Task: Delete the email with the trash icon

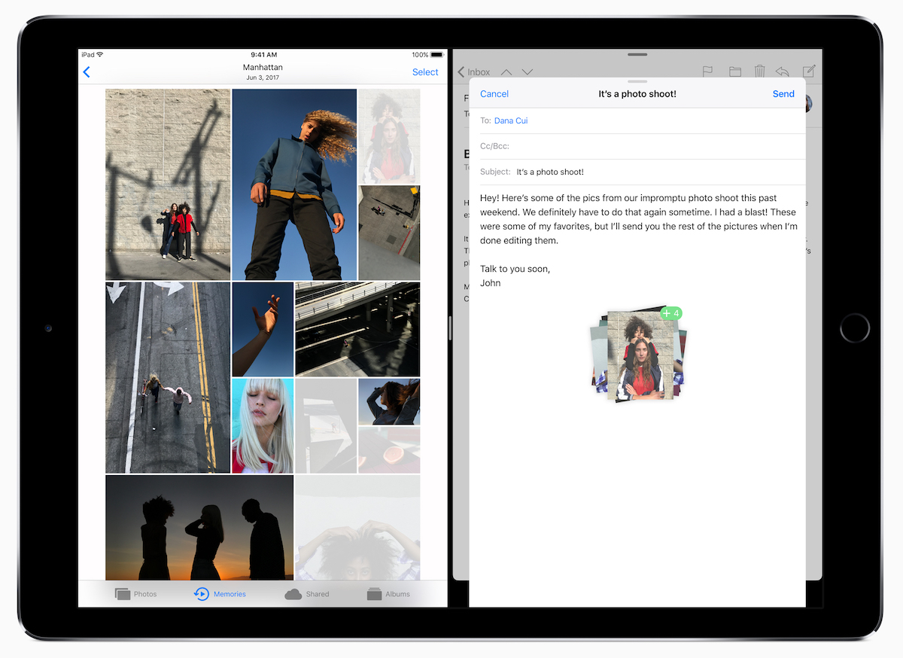Action: [760, 70]
